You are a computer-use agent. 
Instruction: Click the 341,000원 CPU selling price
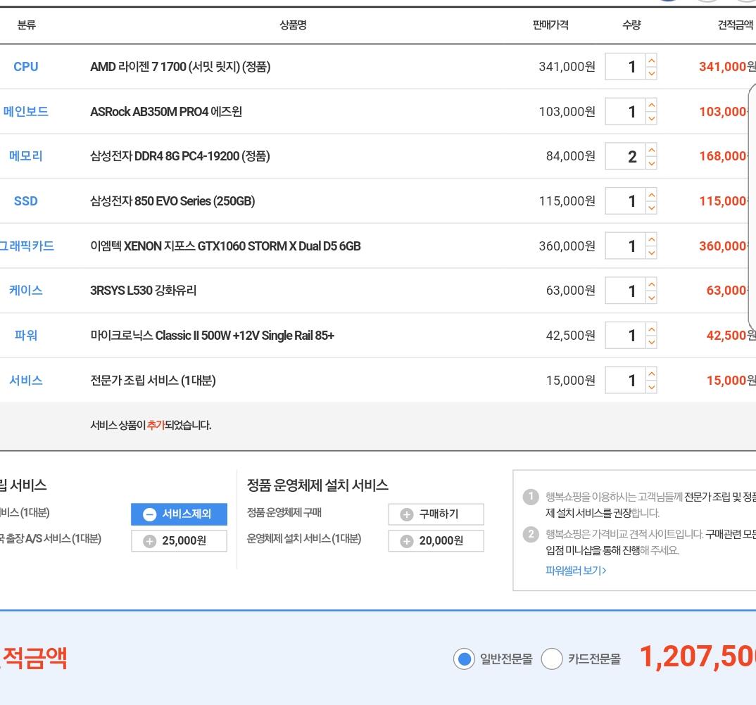click(x=567, y=67)
